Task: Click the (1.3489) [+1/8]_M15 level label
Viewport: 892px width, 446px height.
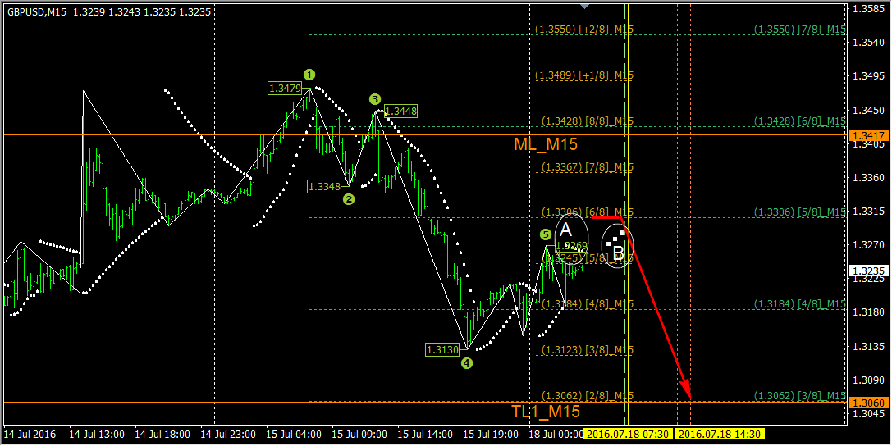Action: point(584,75)
